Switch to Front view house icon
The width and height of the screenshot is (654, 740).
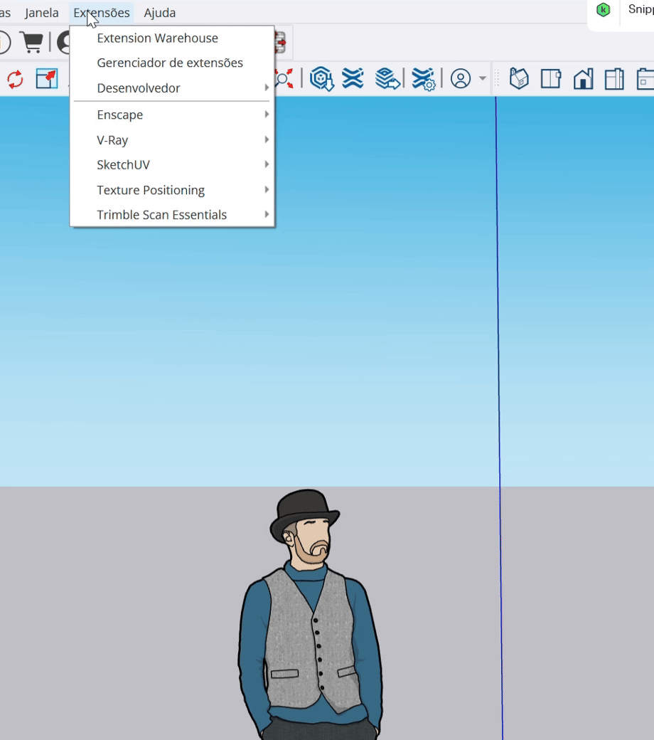click(x=583, y=79)
